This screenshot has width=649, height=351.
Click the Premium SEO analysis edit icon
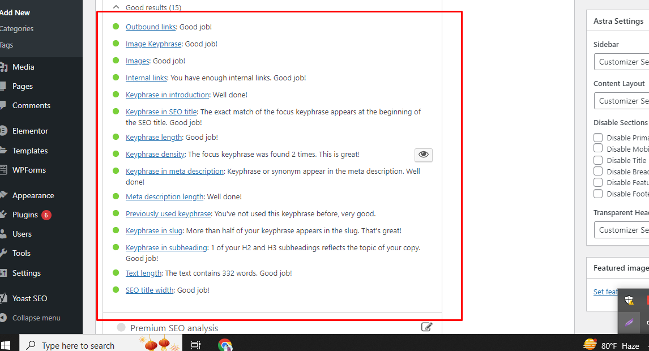(x=427, y=327)
